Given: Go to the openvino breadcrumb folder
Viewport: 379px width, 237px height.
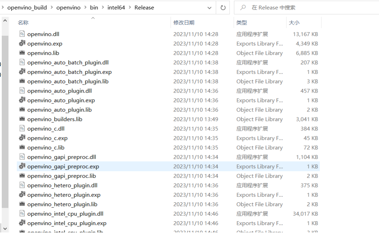Looking at the screenshot, I should click(68, 8).
